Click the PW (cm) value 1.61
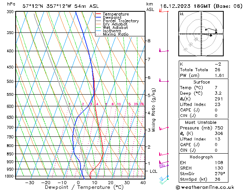 coord(219,75)
